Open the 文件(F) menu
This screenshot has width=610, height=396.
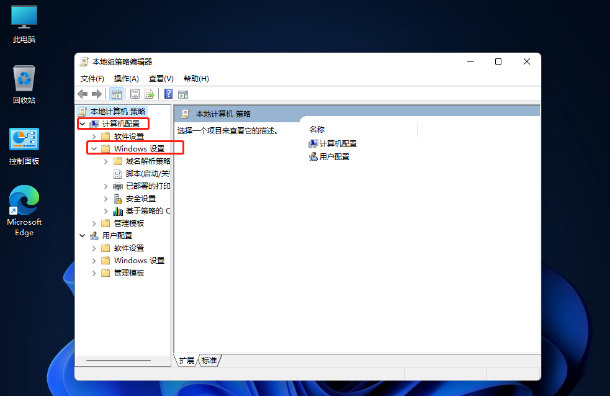92,79
